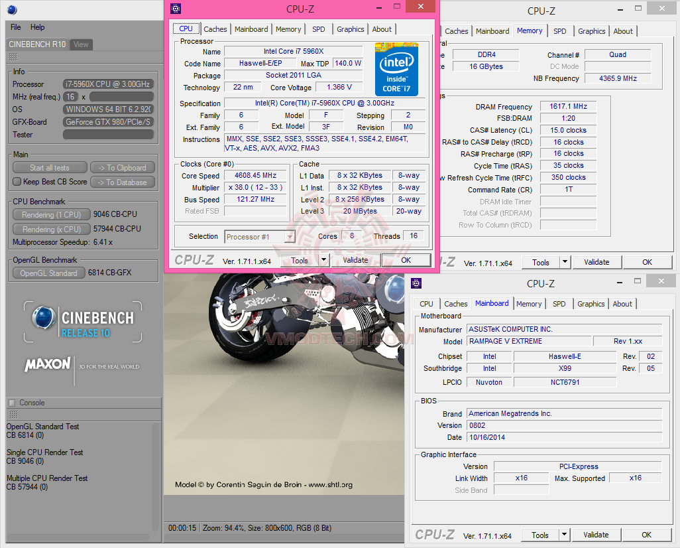Image resolution: width=680 pixels, height=548 pixels.
Task: Click the MAXON logo in Cinebench panel
Action: click(47, 365)
